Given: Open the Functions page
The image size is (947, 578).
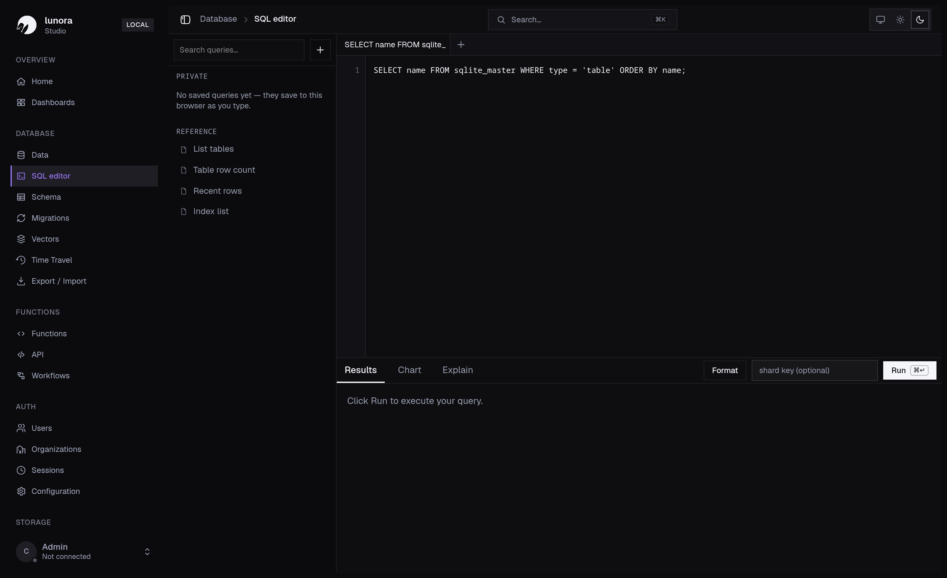Looking at the screenshot, I should pos(84,334).
